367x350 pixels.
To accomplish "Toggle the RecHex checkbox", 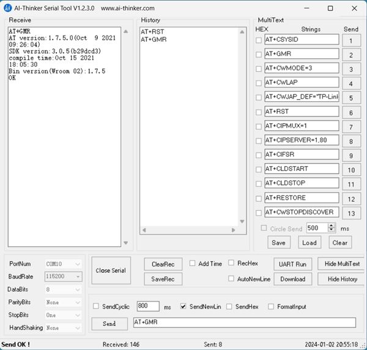I will tap(232, 264).
